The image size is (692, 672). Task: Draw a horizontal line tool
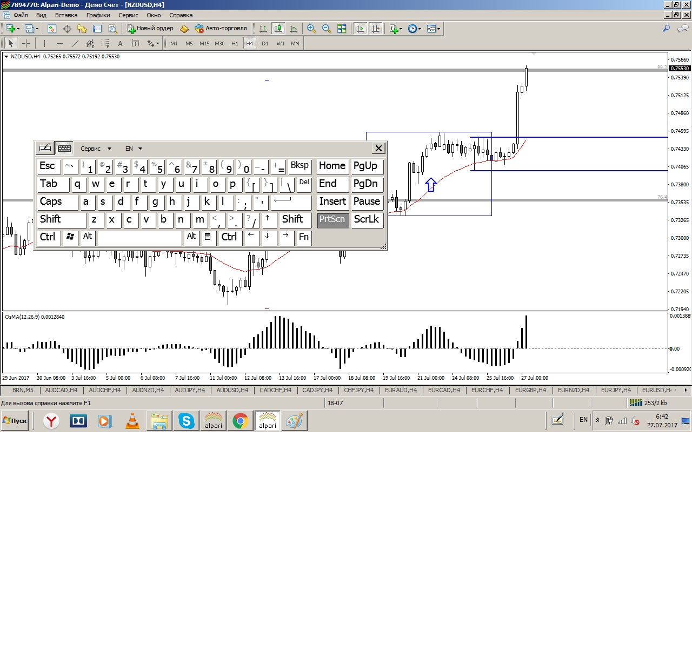pyautogui.click(x=59, y=43)
